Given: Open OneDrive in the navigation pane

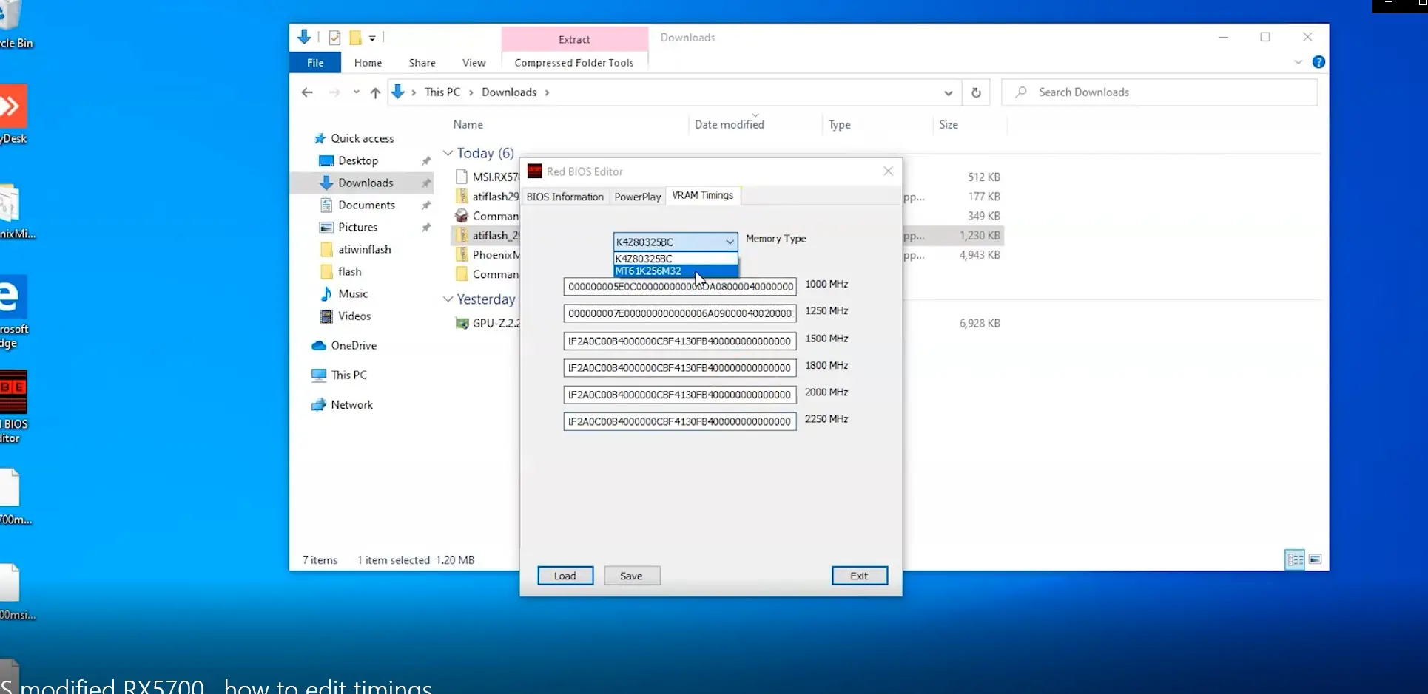Looking at the screenshot, I should [x=353, y=345].
